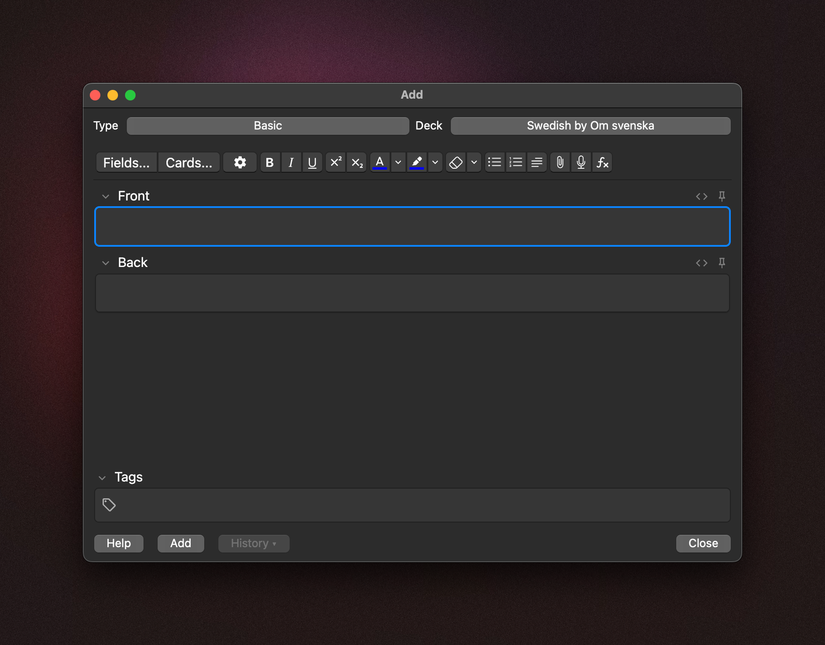Image resolution: width=825 pixels, height=645 pixels.
Task: Click the Help button
Action: tap(119, 543)
